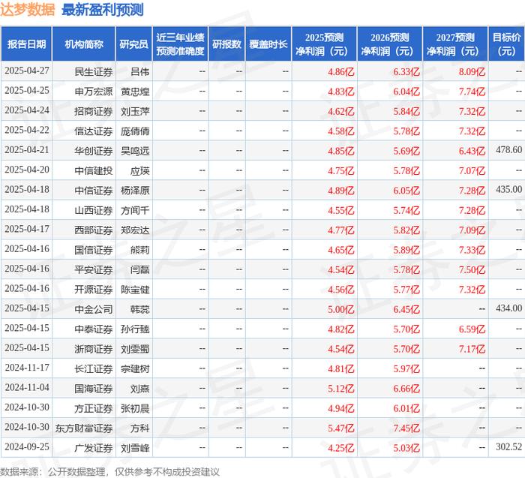Screen dimensions: 525x478
Task: Click the 目标价 column header
Action: [x=506, y=44]
